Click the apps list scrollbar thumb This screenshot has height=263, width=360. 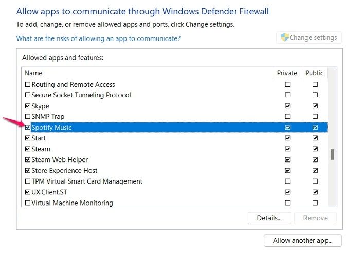pos(332,154)
